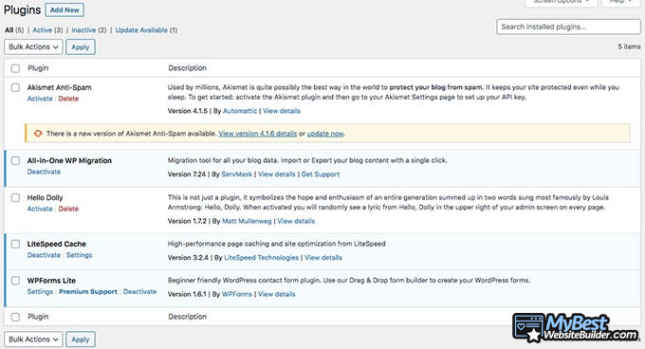Screen dimensions: 645x349
Task: Click the bottom Apply button
Action: [x=81, y=340]
